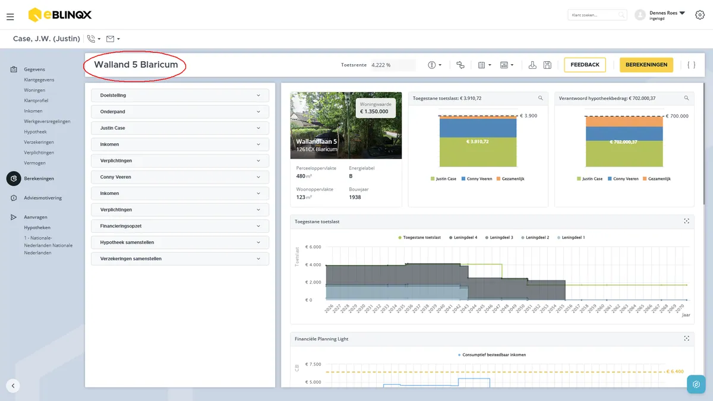This screenshot has width=713, height=401.
Task: Toggle Consumptief besteedbaar inkomen legend
Action: pyautogui.click(x=492, y=355)
